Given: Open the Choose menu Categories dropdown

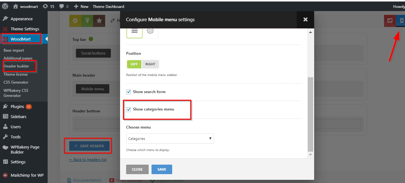Looking at the screenshot, I should point(170,139).
